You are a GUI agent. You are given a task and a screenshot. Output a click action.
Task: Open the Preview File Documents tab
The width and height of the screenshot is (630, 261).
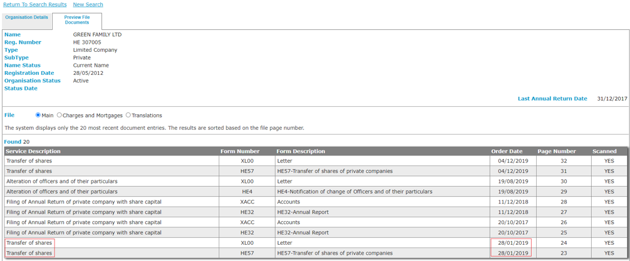coord(77,20)
